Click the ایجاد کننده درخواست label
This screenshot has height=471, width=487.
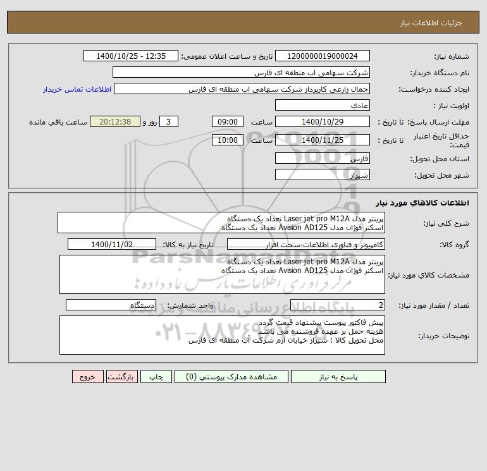[434, 89]
